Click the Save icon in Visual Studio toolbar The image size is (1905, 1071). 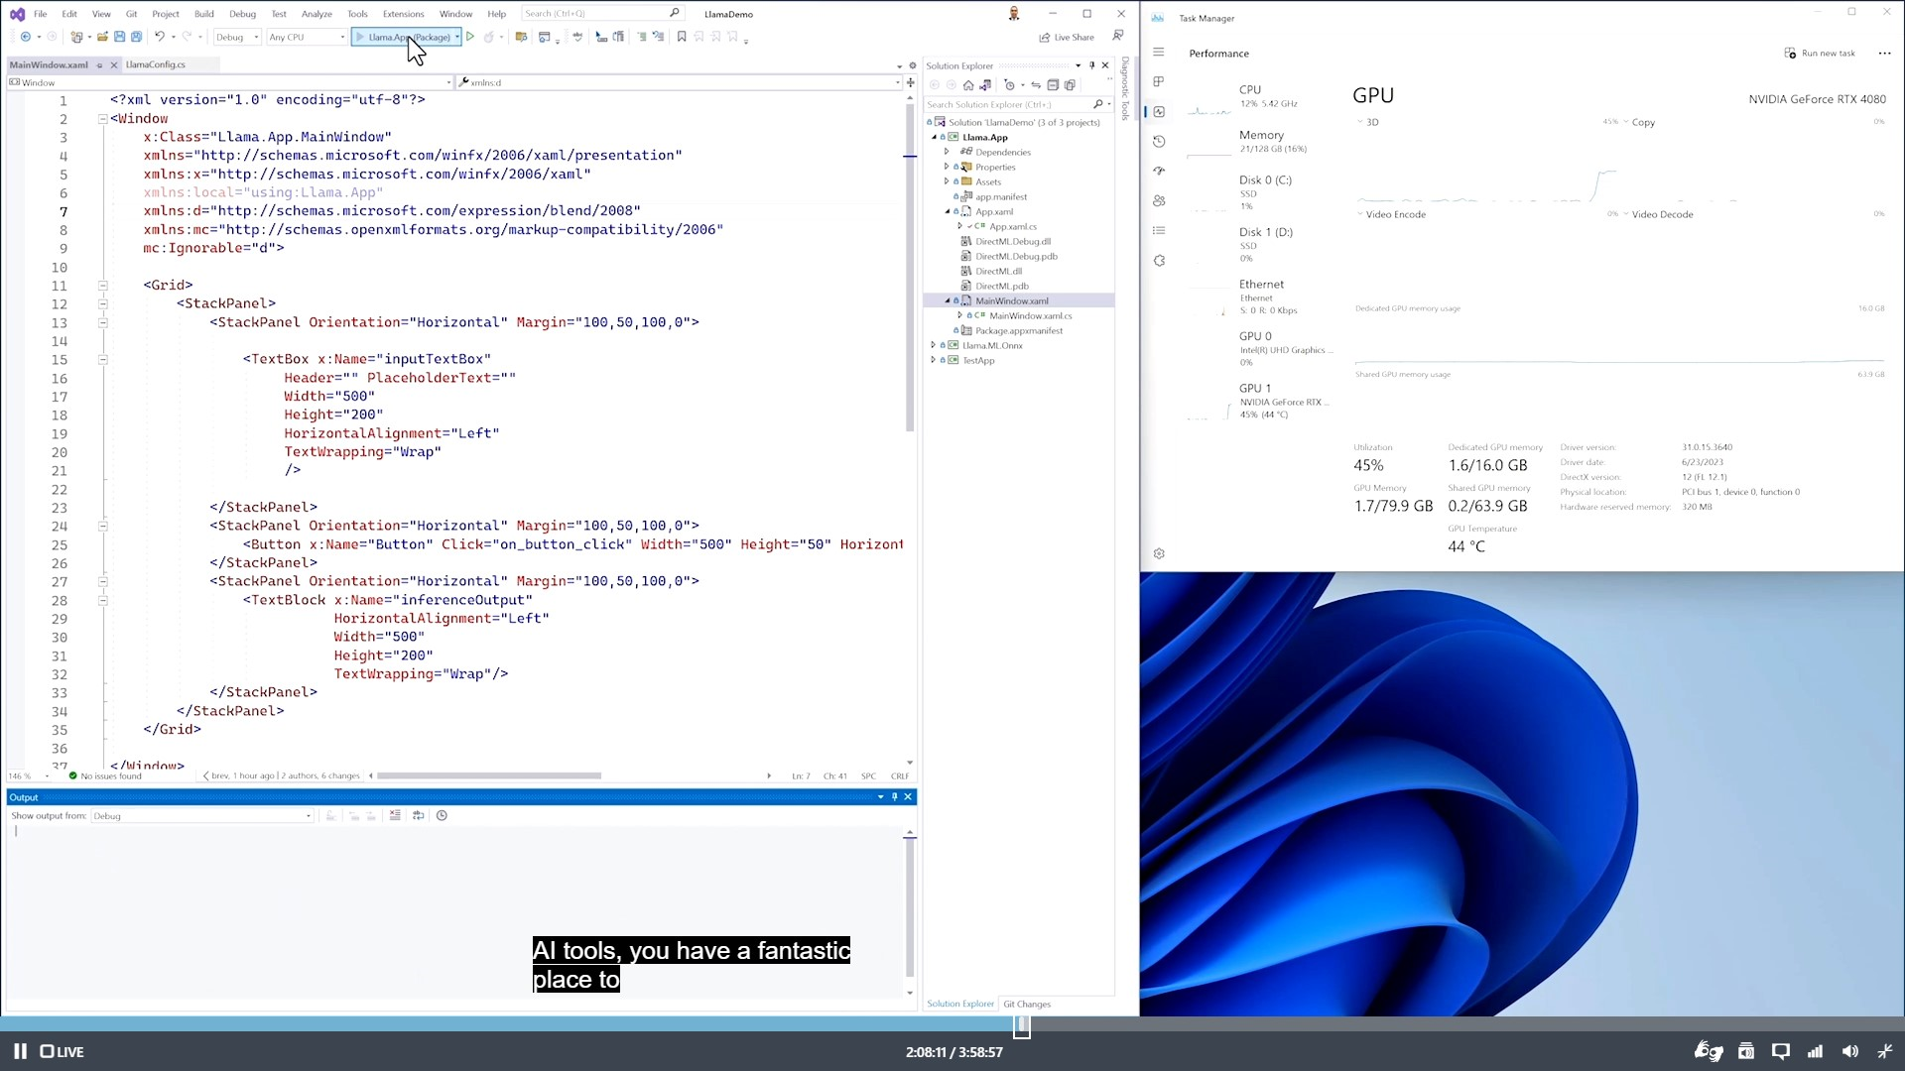pos(119,37)
